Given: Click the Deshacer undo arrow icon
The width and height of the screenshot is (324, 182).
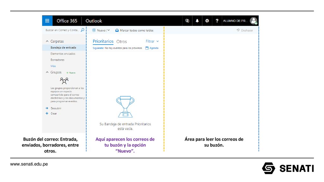Looking at the screenshot, I should (x=238, y=30).
